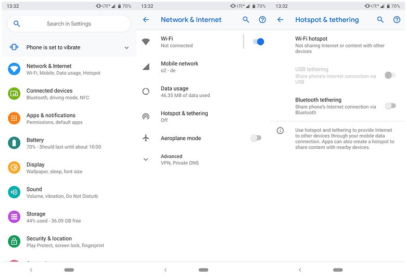Tap back arrow in Network & Internet navigation bar
The height and width of the screenshot is (280, 407).
point(166,270)
